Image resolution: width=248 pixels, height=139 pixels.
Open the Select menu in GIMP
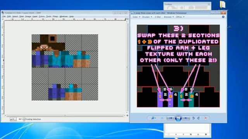[15, 16]
